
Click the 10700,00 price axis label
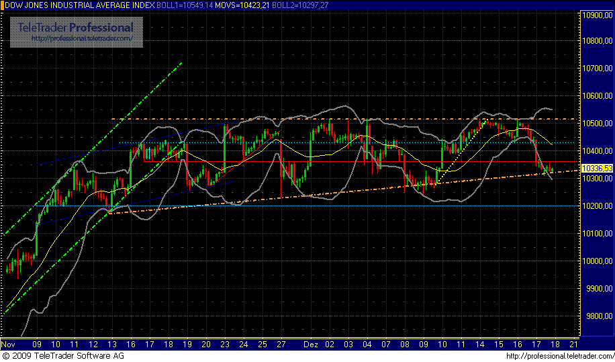[x=598, y=69]
